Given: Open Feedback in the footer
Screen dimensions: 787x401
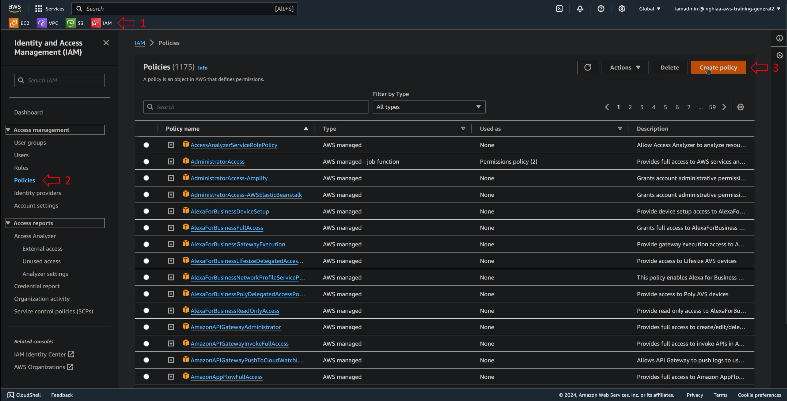Looking at the screenshot, I should pos(62,395).
